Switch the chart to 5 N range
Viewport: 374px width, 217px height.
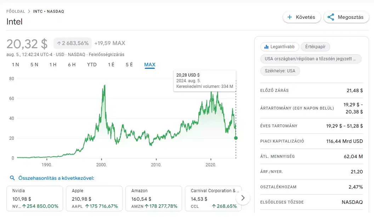[34, 65]
